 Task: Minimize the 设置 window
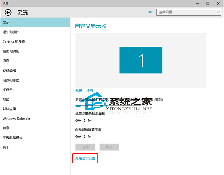click(197, 3)
